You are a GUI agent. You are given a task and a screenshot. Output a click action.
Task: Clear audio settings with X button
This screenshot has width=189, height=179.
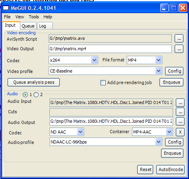click(180, 132)
